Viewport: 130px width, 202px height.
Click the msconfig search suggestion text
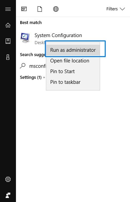(38, 66)
